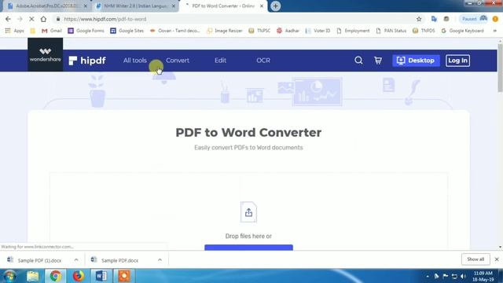This screenshot has width=503, height=283.
Task: Click the hipdf search magnifier icon
Action: click(x=358, y=61)
